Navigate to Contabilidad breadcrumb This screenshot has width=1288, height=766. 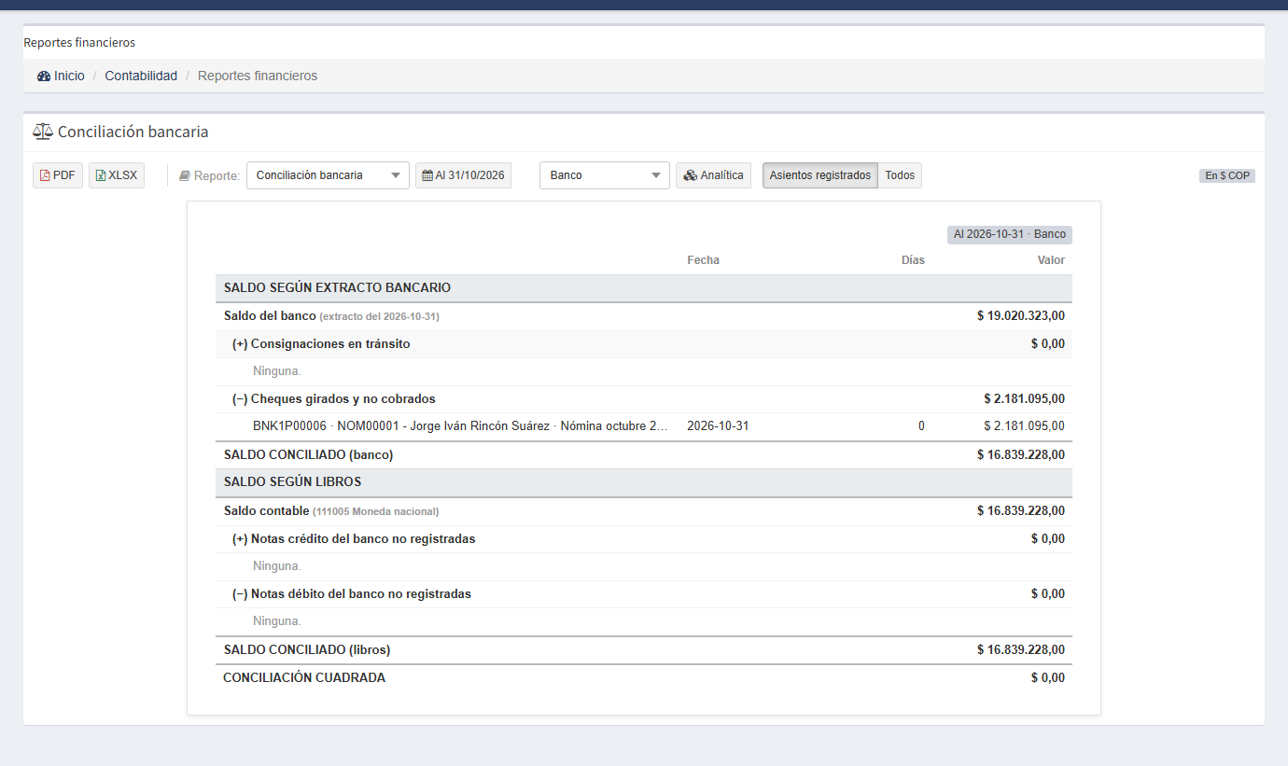click(x=141, y=76)
